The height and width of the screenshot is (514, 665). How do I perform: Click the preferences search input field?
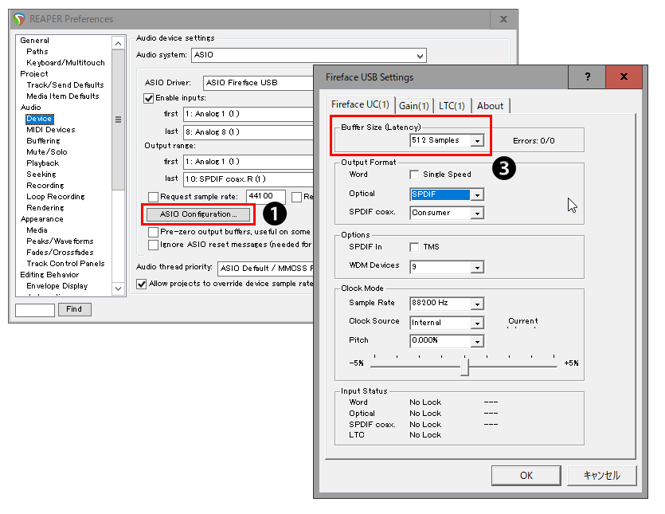(x=35, y=309)
